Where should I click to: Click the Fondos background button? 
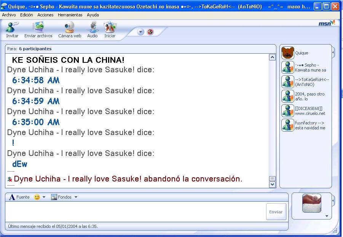point(61,197)
